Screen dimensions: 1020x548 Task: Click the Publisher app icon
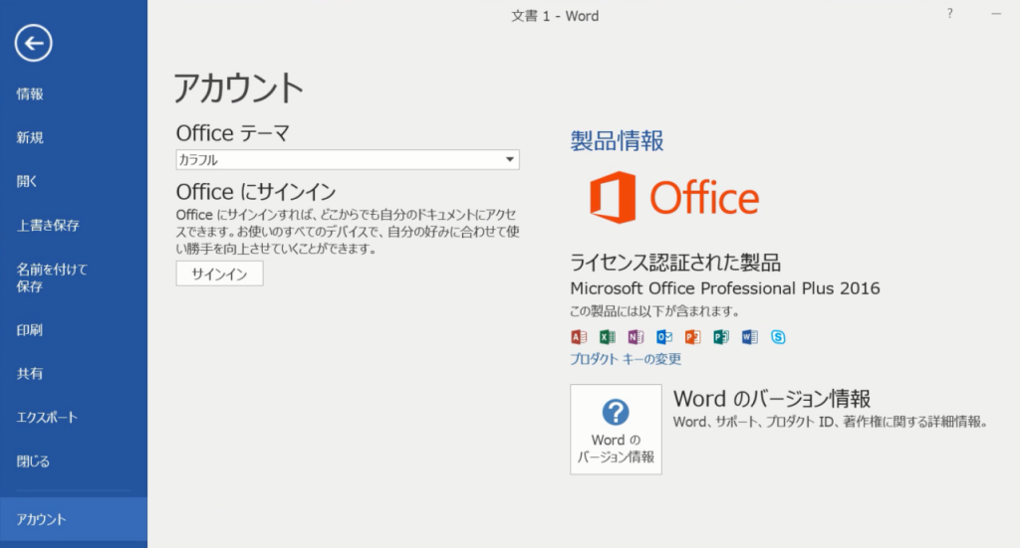721,337
